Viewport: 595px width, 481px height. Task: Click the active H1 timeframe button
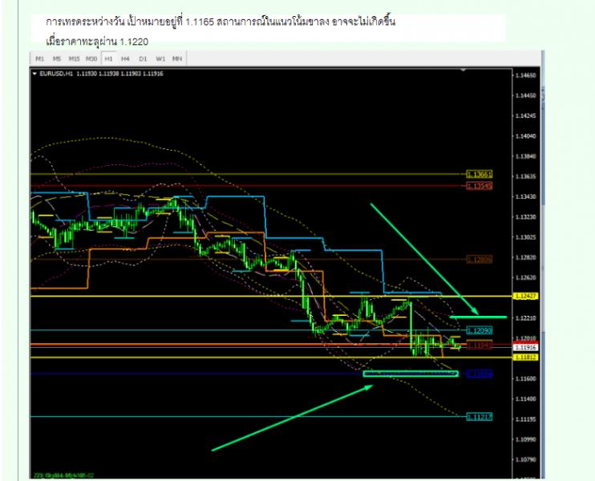(108, 59)
